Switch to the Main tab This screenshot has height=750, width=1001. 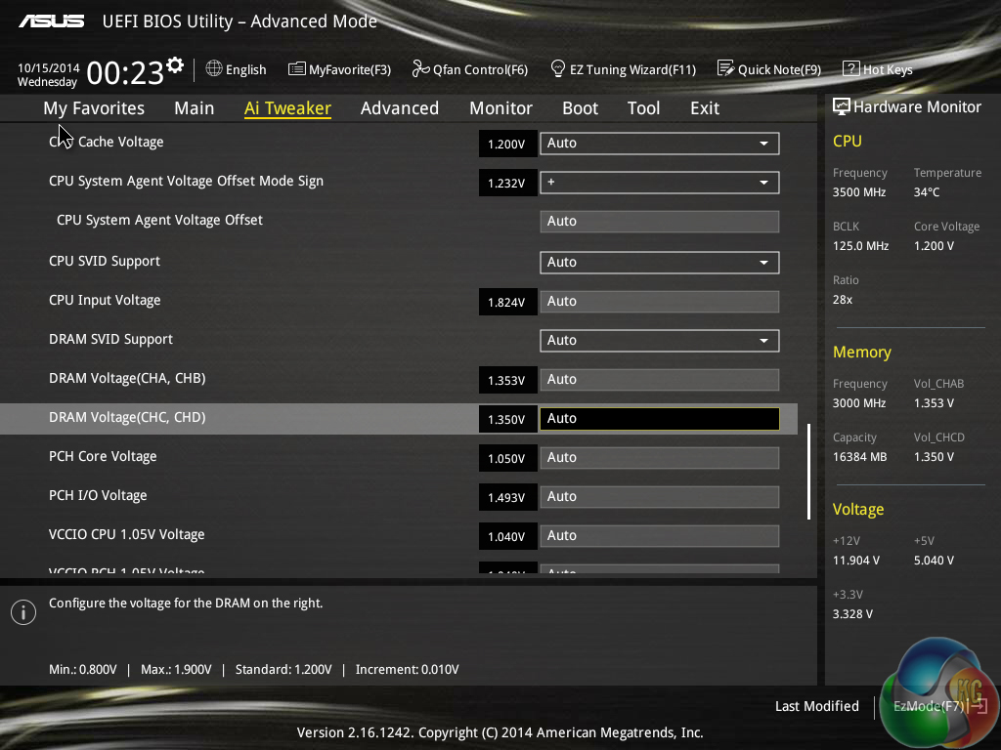195,107
